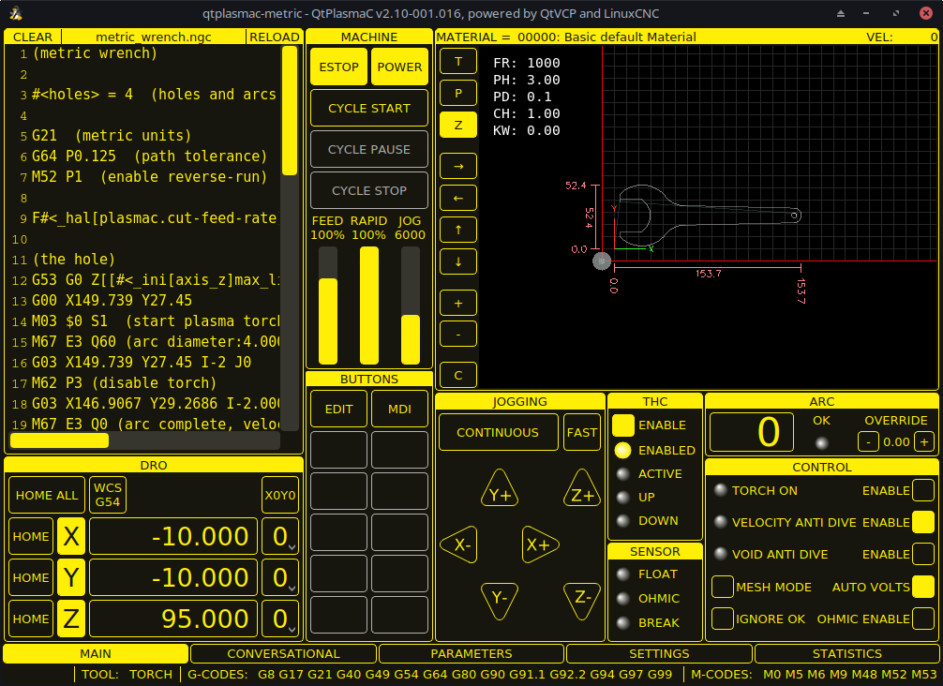Enable the TORCH ON checkbox
This screenshot has width=943, height=686.
click(x=922, y=490)
